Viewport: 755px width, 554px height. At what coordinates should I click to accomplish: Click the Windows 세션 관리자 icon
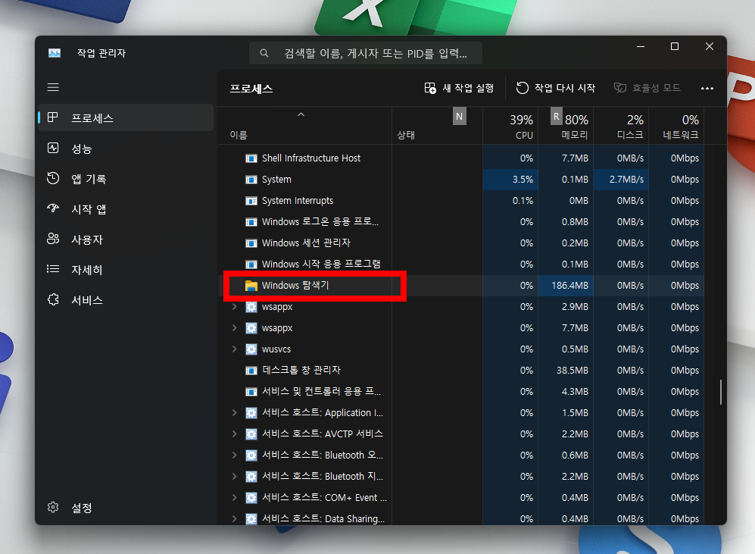251,243
